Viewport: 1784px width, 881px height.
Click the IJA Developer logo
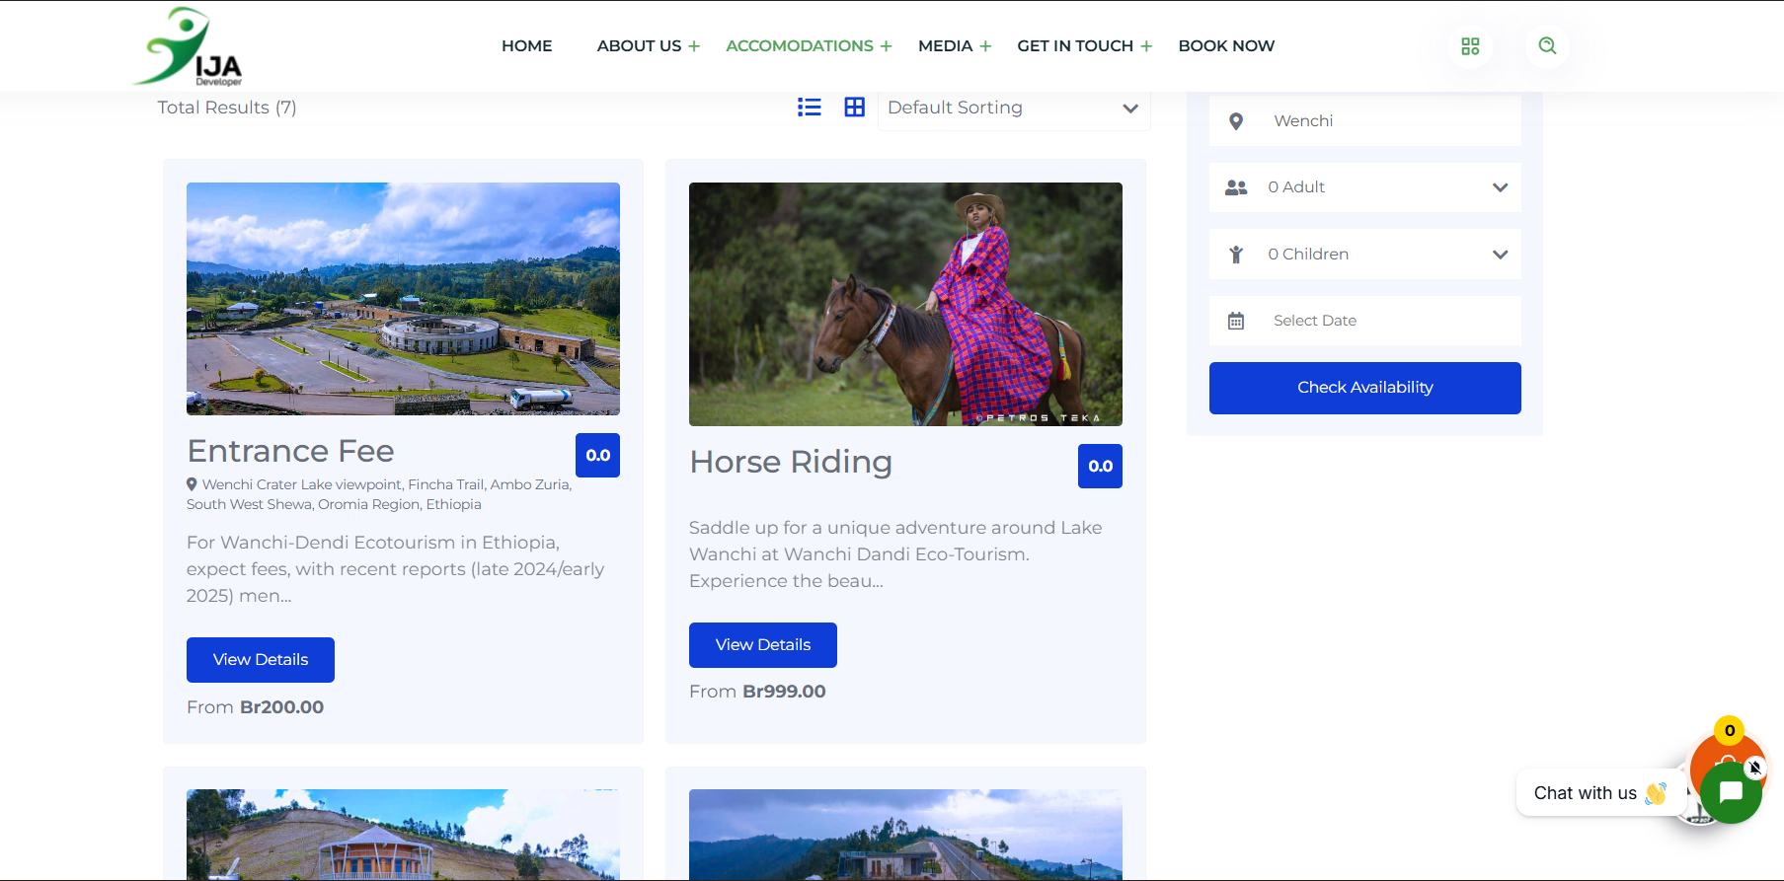[190, 46]
